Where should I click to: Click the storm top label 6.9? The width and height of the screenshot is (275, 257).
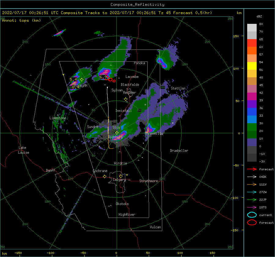[103, 77]
